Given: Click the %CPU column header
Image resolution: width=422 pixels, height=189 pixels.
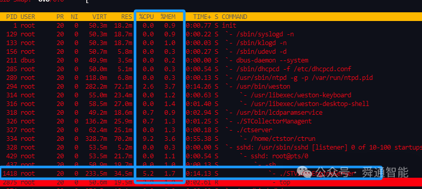Looking at the screenshot, I should tap(146, 17).
